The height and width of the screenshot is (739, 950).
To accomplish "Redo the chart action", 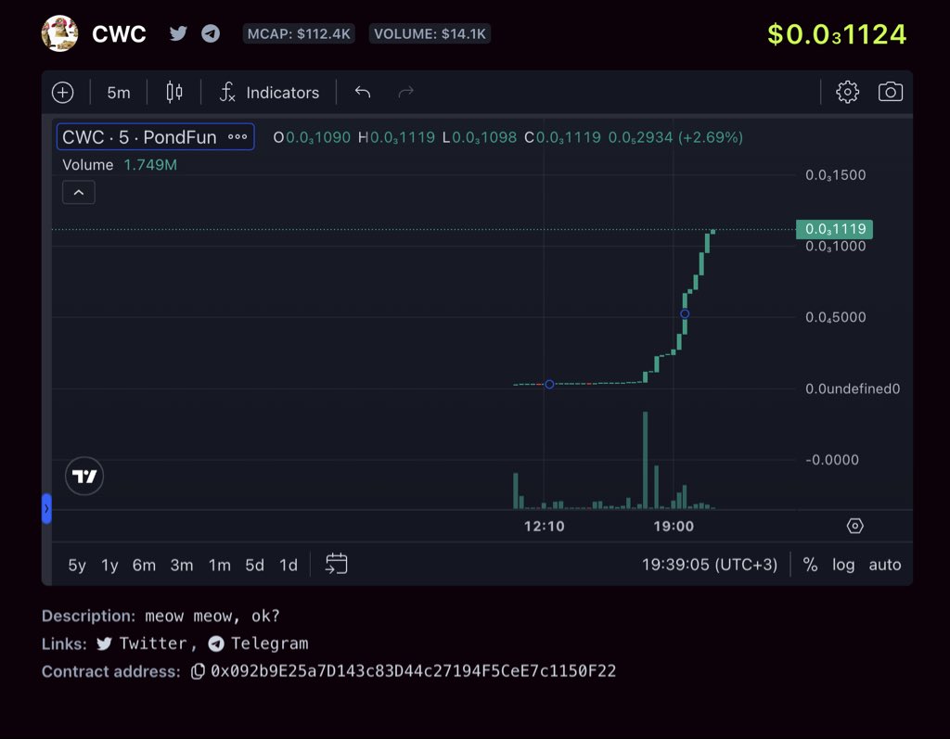I will (x=406, y=92).
